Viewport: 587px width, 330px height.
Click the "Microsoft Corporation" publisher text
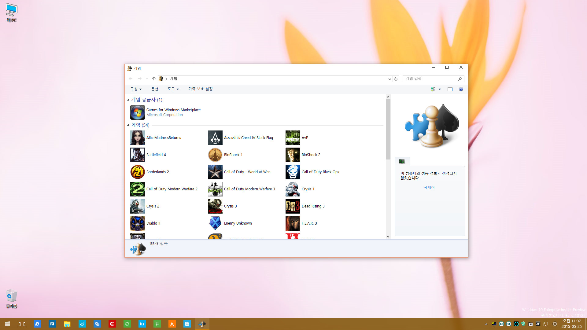pos(164,115)
